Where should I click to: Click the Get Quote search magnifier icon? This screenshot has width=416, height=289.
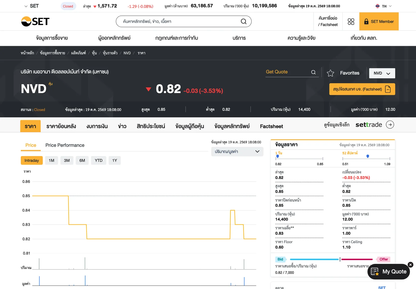tap(313, 72)
